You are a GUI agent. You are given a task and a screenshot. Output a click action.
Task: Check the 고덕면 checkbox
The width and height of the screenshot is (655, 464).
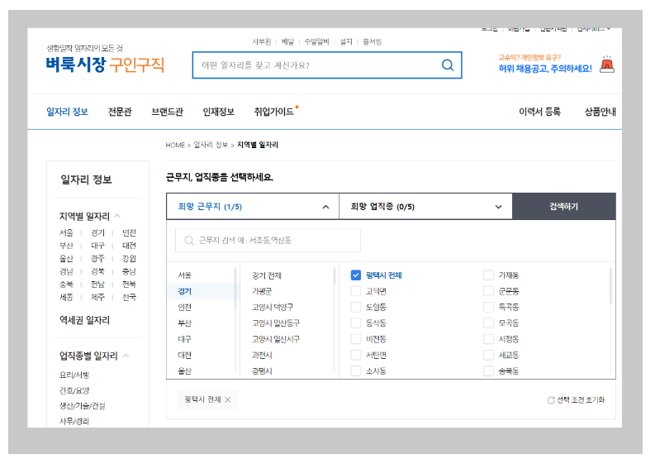pyautogui.click(x=356, y=291)
